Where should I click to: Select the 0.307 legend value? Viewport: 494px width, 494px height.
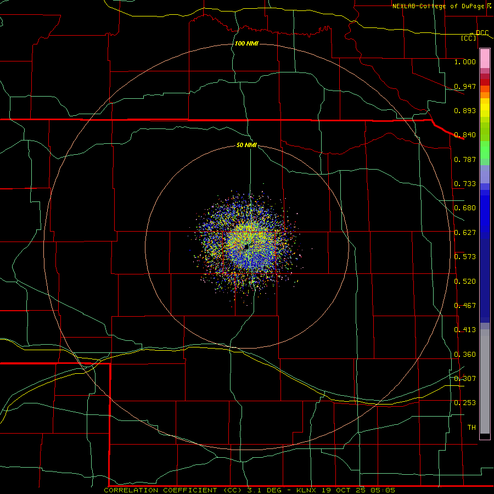465,379
